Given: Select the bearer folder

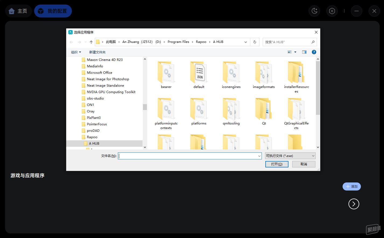Looking at the screenshot, I should coord(166,75).
